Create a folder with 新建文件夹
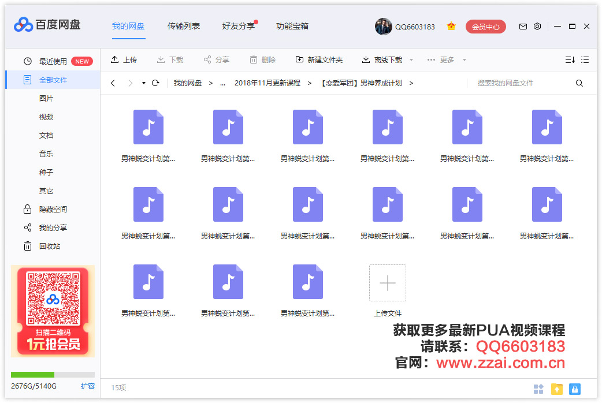Viewport: 602px width, 403px height. coord(319,60)
